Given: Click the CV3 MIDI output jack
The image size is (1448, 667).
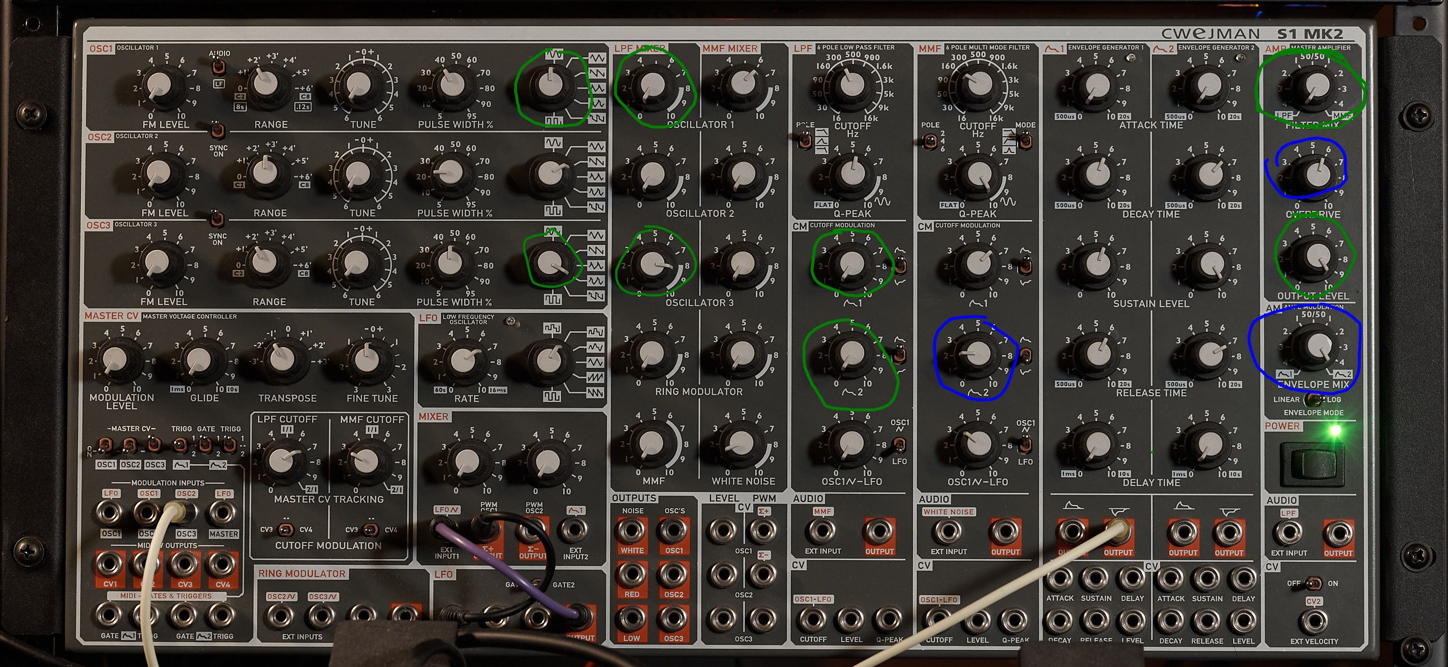Looking at the screenshot, I should click(x=186, y=564).
